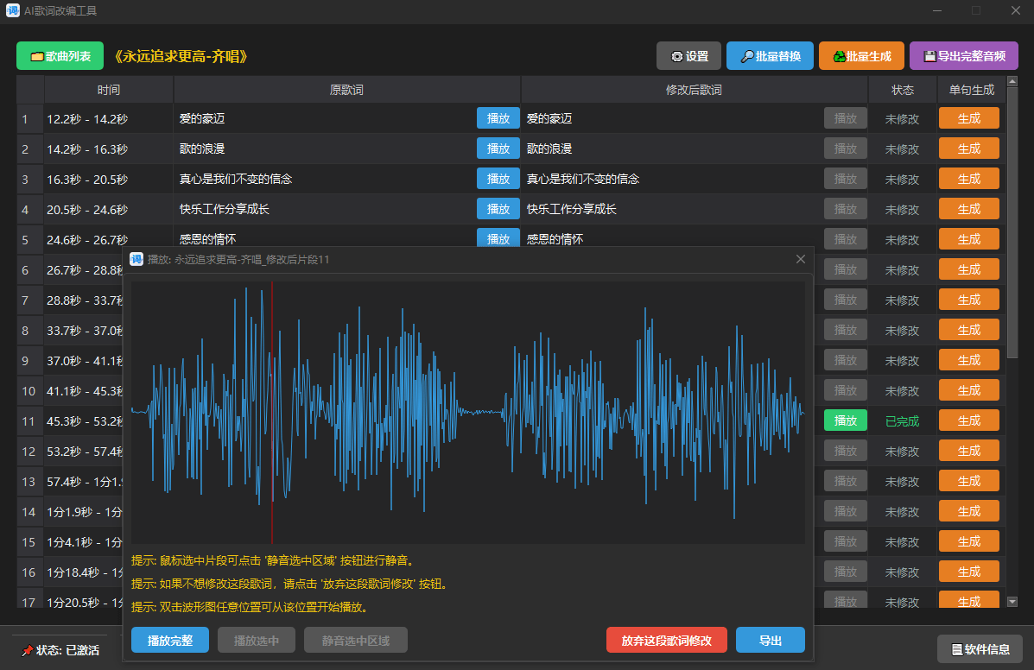Select modified lyric cell 真心是我们不变的信念
Image resolution: width=1034 pixels, height=670 pixels.
671,180
